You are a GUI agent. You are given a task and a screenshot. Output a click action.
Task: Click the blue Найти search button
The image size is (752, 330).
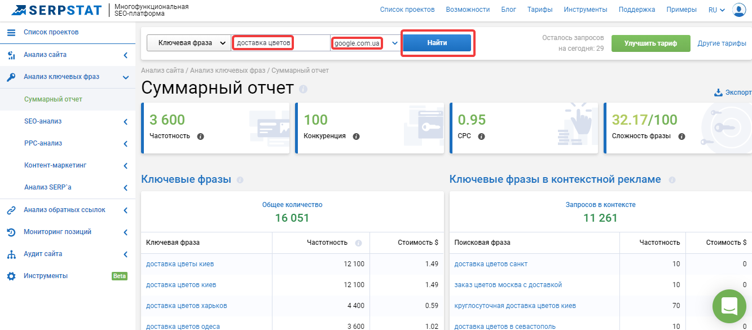tap(437, 43)
